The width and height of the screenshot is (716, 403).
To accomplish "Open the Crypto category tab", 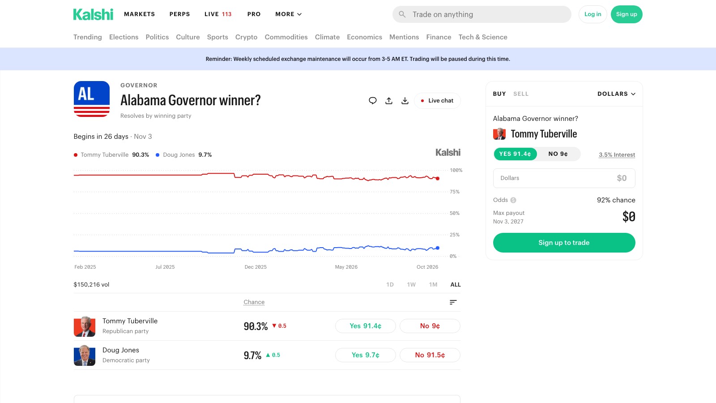I will 246,37.
